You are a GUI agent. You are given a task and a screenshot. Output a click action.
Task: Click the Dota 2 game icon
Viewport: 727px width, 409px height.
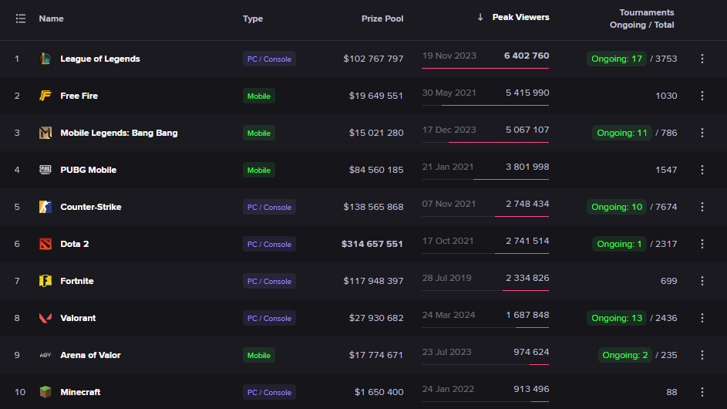45,244
